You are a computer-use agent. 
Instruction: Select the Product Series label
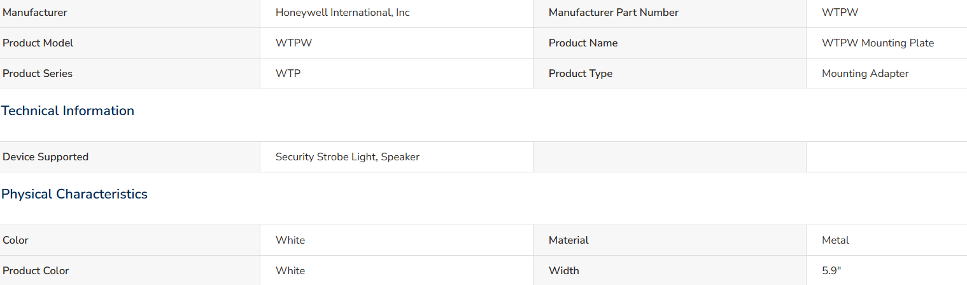[38, 74]
